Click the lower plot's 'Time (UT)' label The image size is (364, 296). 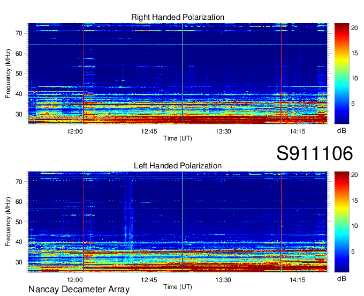[178, 287]
